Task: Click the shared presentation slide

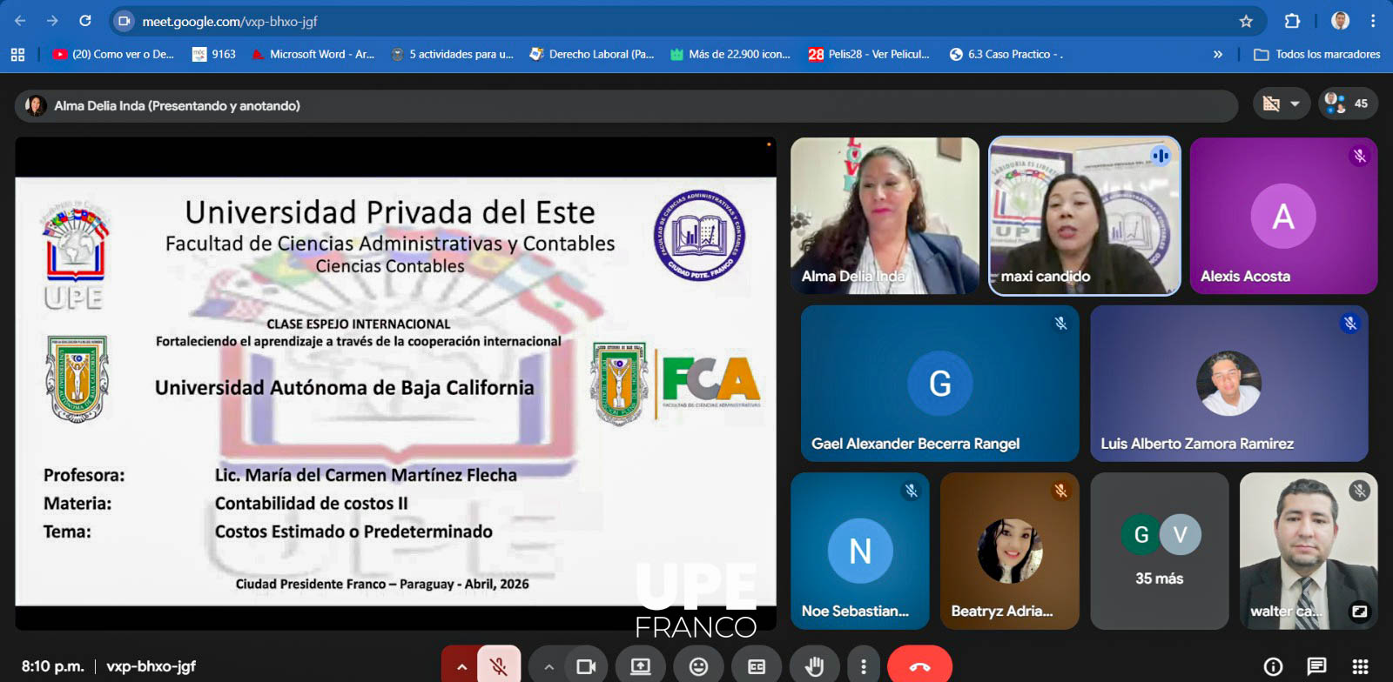Action: point(396,391)
